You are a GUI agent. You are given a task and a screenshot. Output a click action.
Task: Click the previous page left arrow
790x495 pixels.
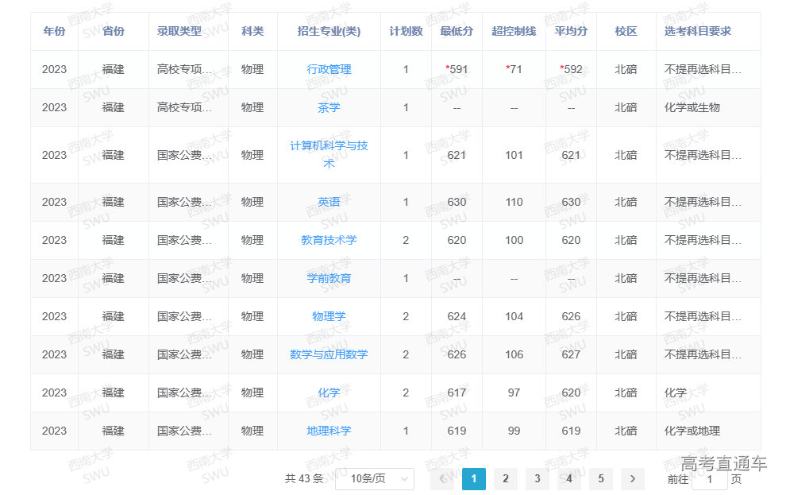pyautogui.click(x=442, y=478)
